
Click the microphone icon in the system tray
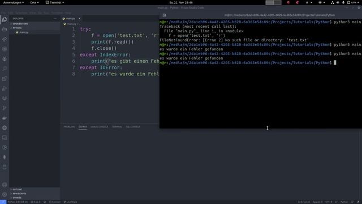pos(343,2)
